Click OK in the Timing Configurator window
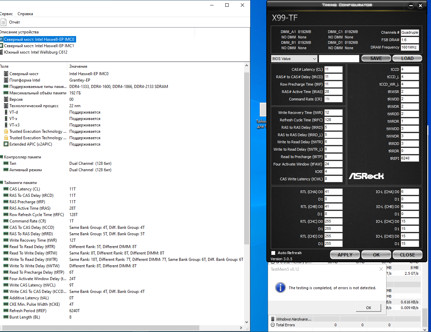 pos(376,255)
